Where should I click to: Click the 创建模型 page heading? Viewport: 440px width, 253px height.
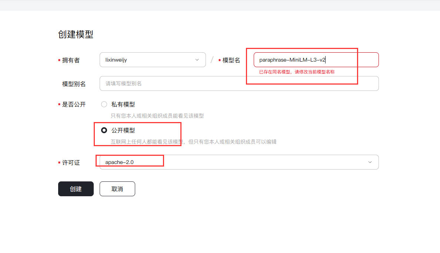(x=76, y=34)
